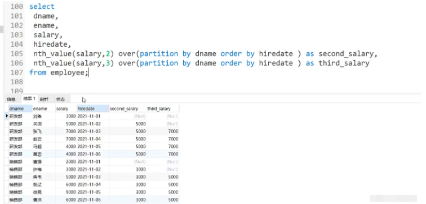Image resolution: width=426 pixels, height=204 pixels.
Task: Click the third_salary alias on line 106
Action: click(344, 64)
